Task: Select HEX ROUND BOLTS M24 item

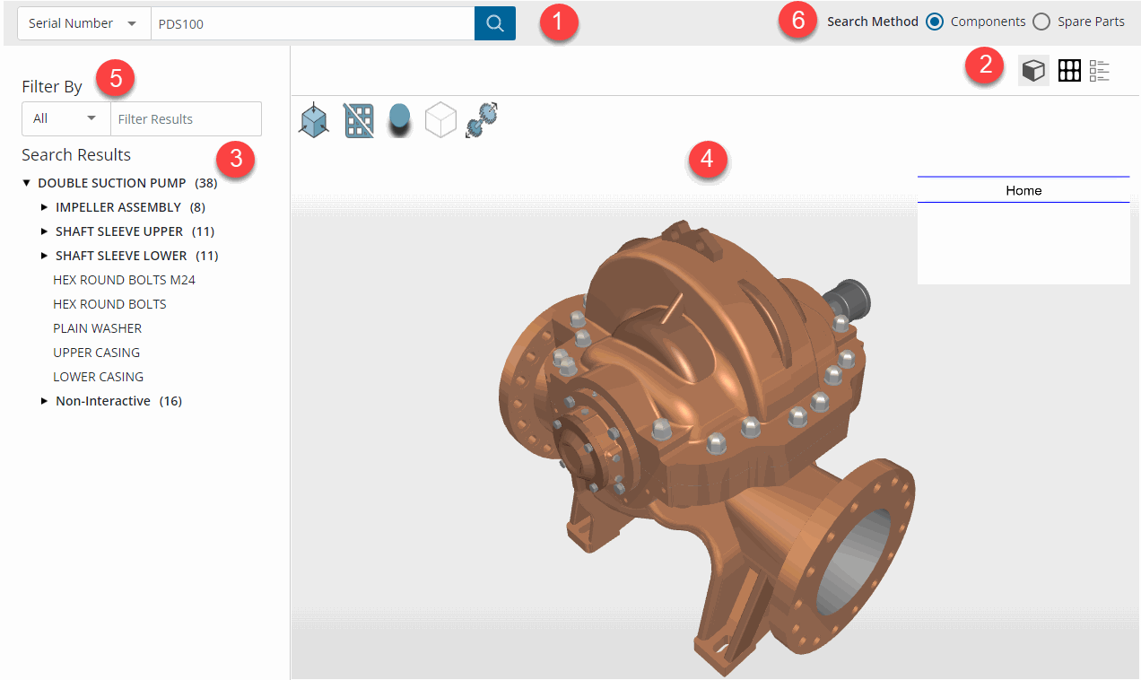Action: tap(124, 280)
